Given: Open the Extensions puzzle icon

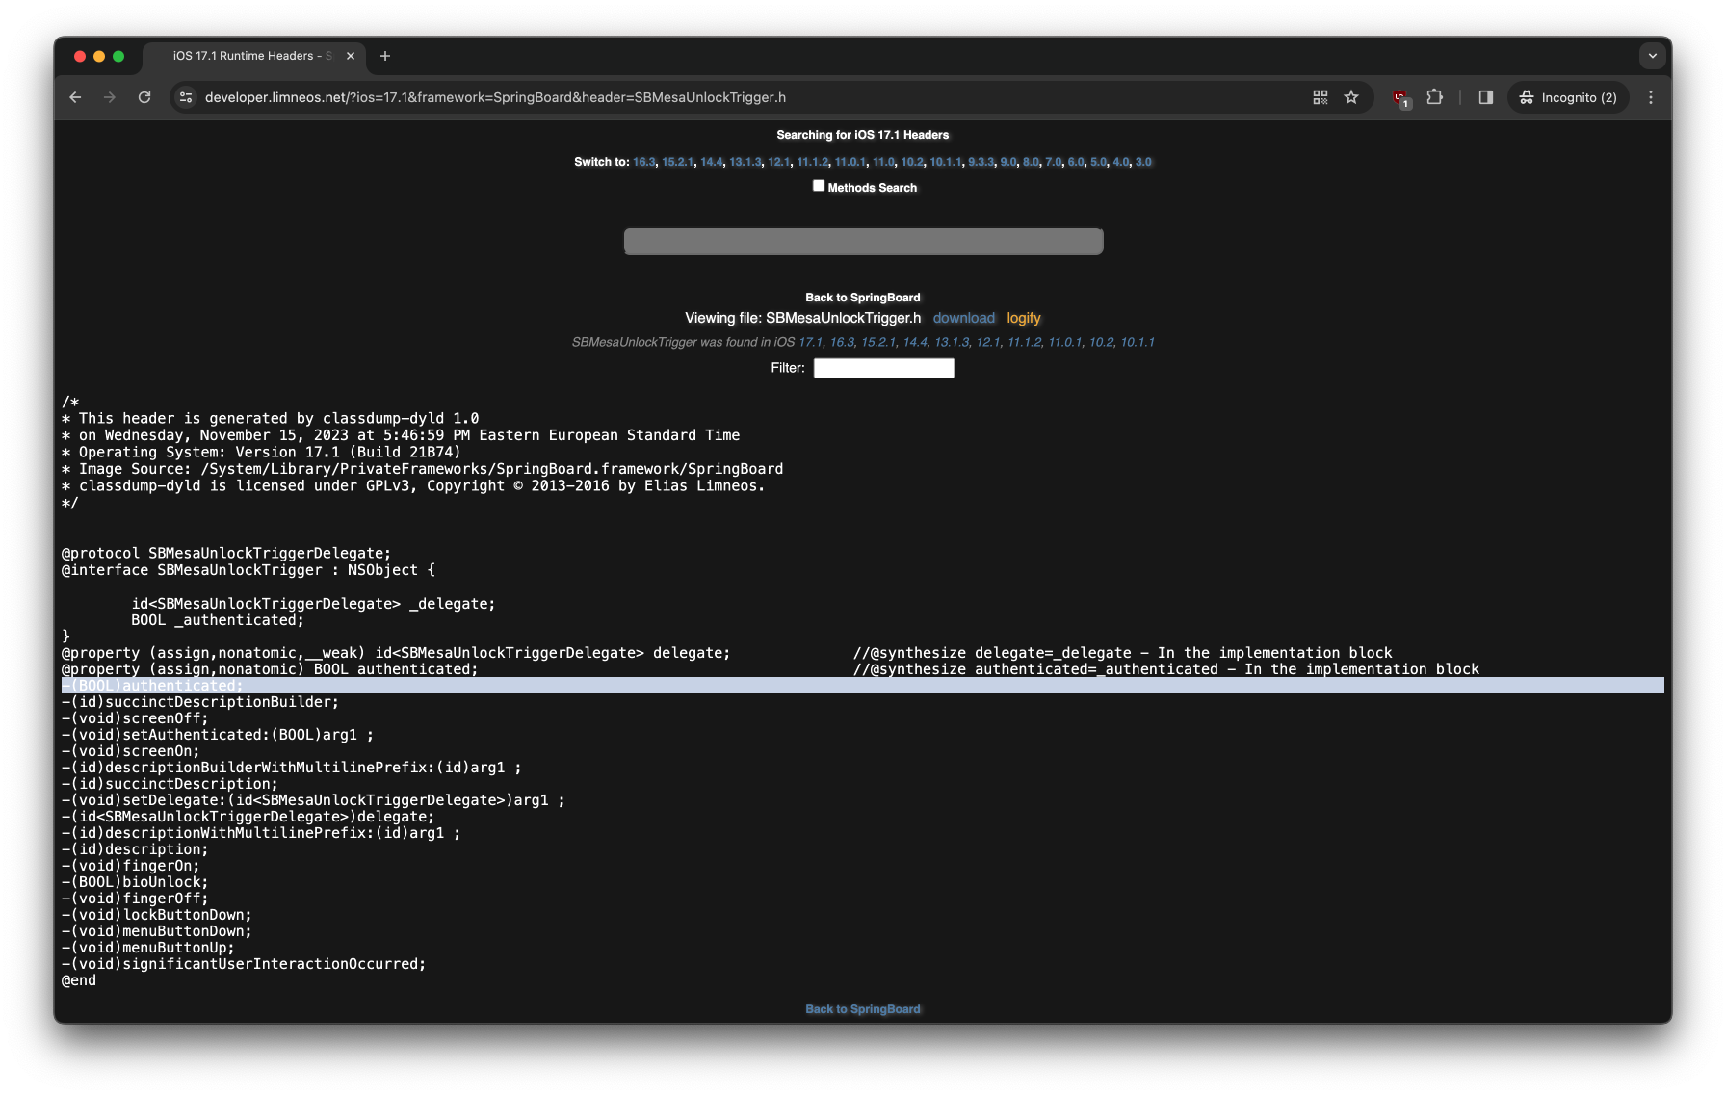Looking at the screenshot, I should click(1434, 97).
